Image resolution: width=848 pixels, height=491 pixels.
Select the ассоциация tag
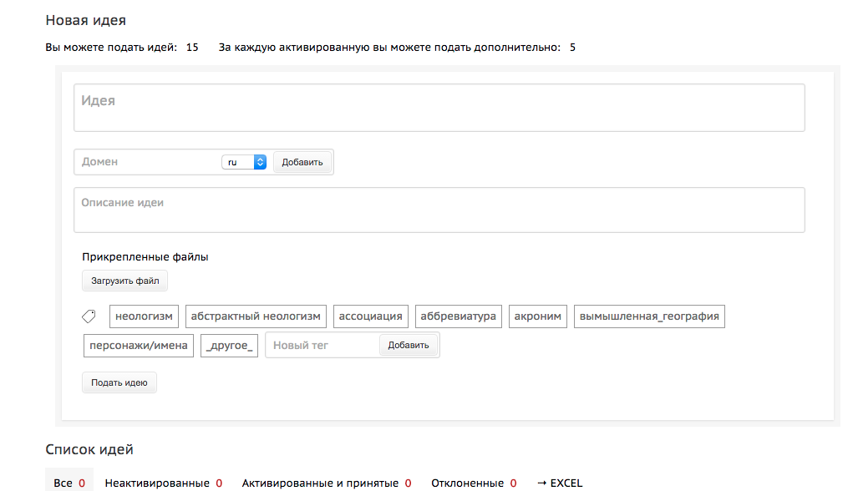(370, 316)
